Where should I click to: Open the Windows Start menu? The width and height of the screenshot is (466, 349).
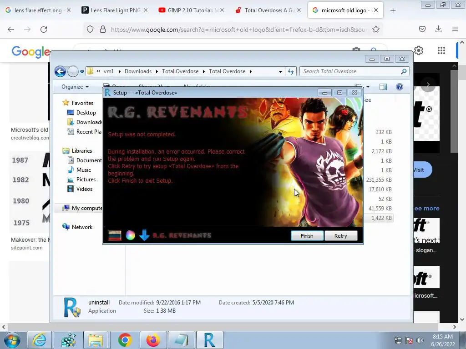(x=12, y=340)
